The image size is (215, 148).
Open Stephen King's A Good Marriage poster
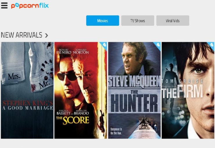(x=27, y=90)
